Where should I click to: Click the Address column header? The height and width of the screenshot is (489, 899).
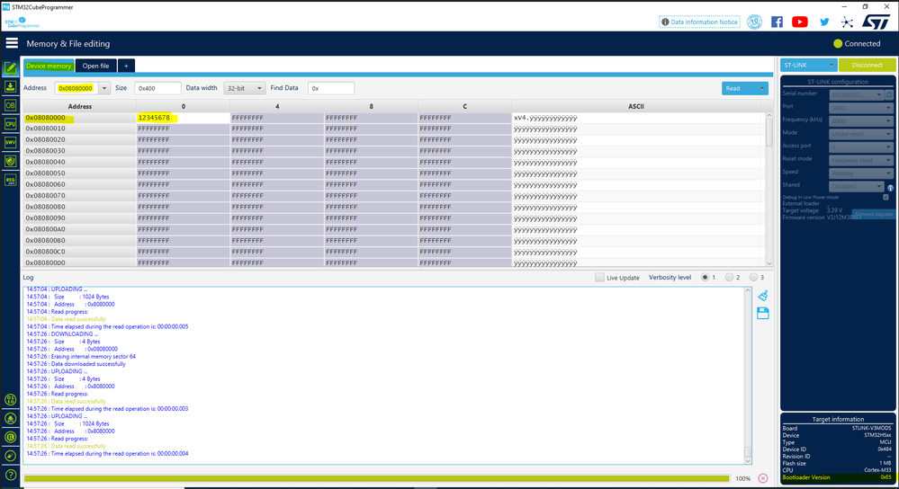(x=80, y=106)
